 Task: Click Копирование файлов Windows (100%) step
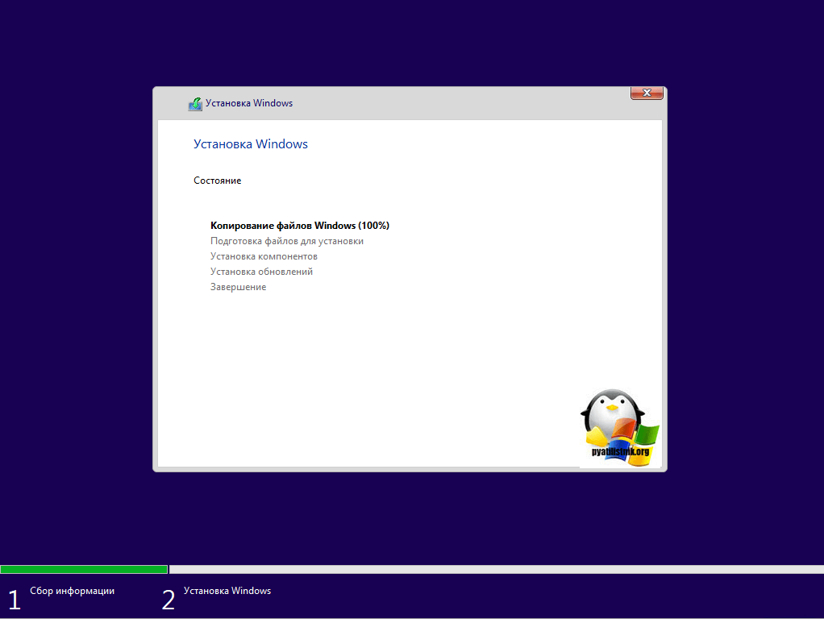coord(300,226)
